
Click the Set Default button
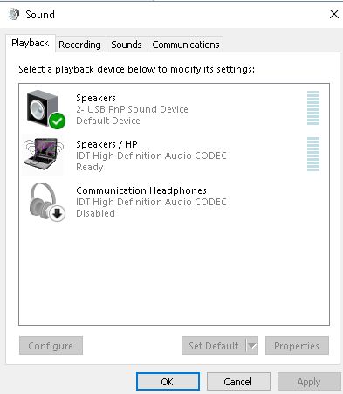tap(214, 346)
